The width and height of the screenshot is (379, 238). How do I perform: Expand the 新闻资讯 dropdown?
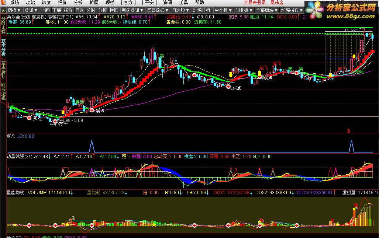tap(132, 10)
